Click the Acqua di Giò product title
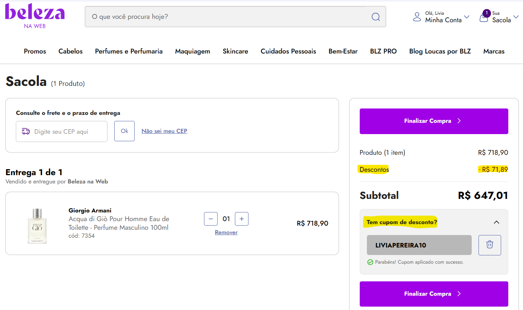 [x=119, y=223]
